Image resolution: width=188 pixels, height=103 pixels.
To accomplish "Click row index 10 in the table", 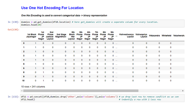I will click(x=23, y=81).
